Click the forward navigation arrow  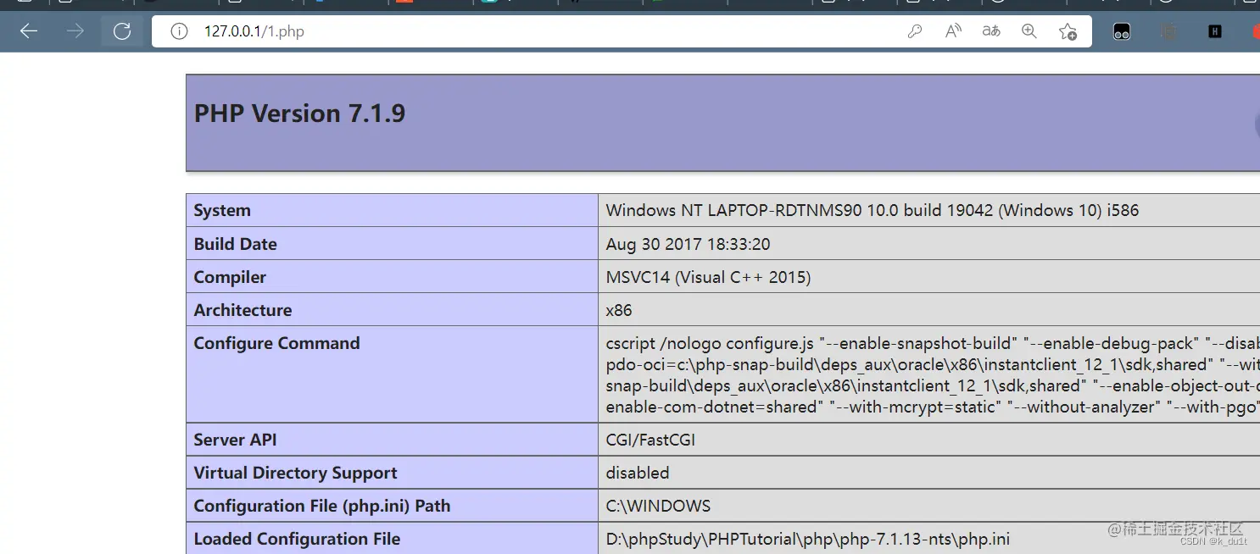(x=75, y=31)
